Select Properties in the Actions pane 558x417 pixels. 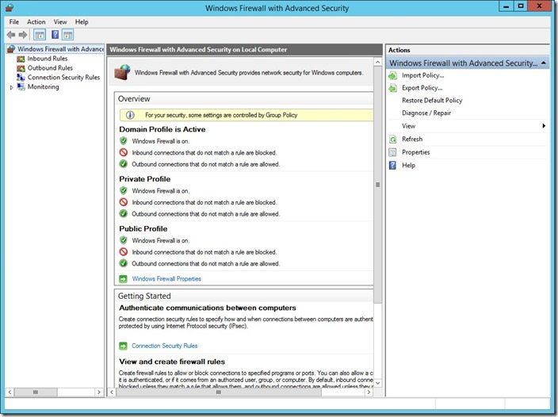[x=415, y=152]
